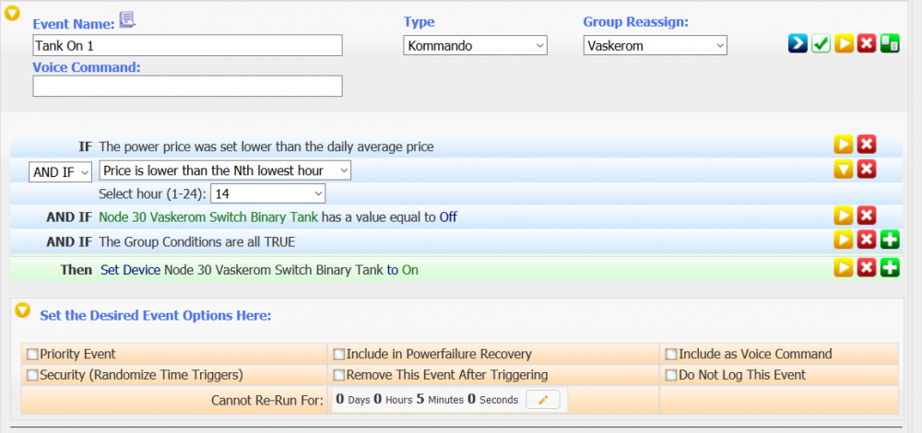Click the notes icon next to Event Name
The width and height of the screenshot is (922, 433).
coord(127,19)
